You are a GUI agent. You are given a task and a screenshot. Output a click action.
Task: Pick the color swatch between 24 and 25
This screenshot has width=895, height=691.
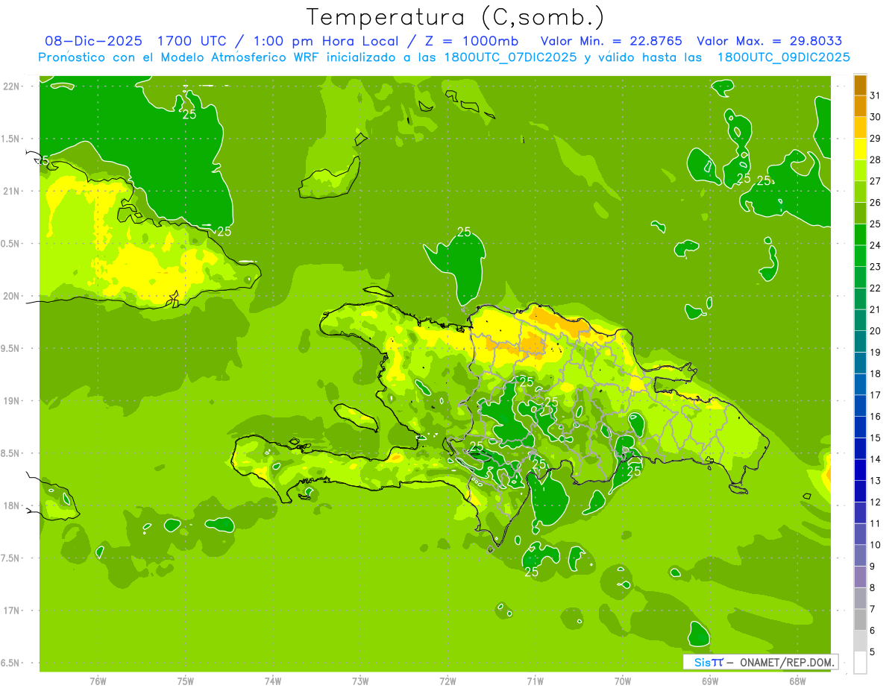click(x=860, y=235)
